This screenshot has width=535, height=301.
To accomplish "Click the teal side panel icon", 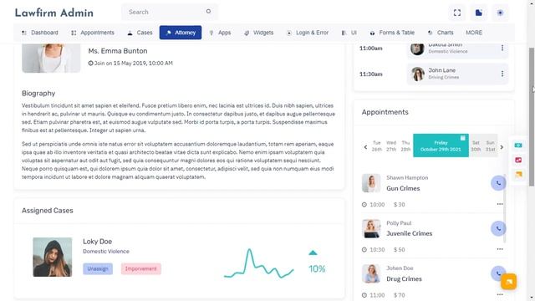I will [518, 145].
